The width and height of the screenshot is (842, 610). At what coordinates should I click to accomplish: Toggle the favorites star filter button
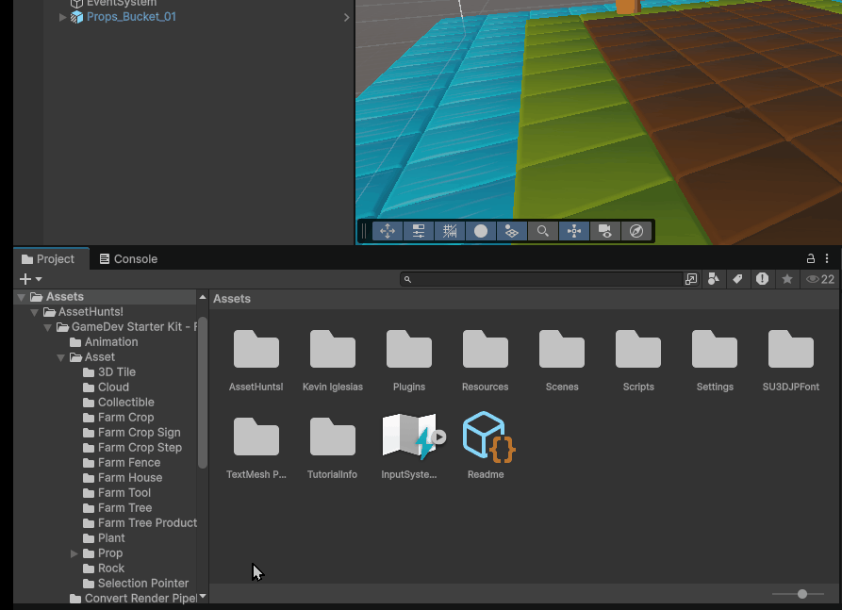pos(786,279)
